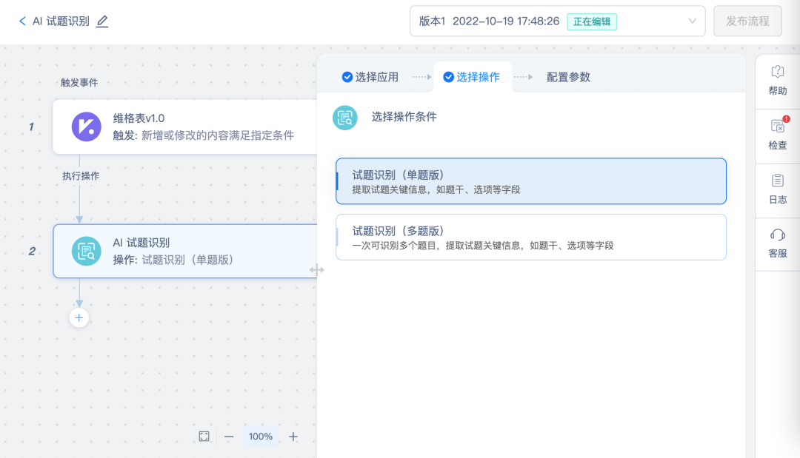Open the 帮助 help icon in sidebar
The width and height of the screenshot is (800, 458).
pyautogui.click(x=777, y=72)
